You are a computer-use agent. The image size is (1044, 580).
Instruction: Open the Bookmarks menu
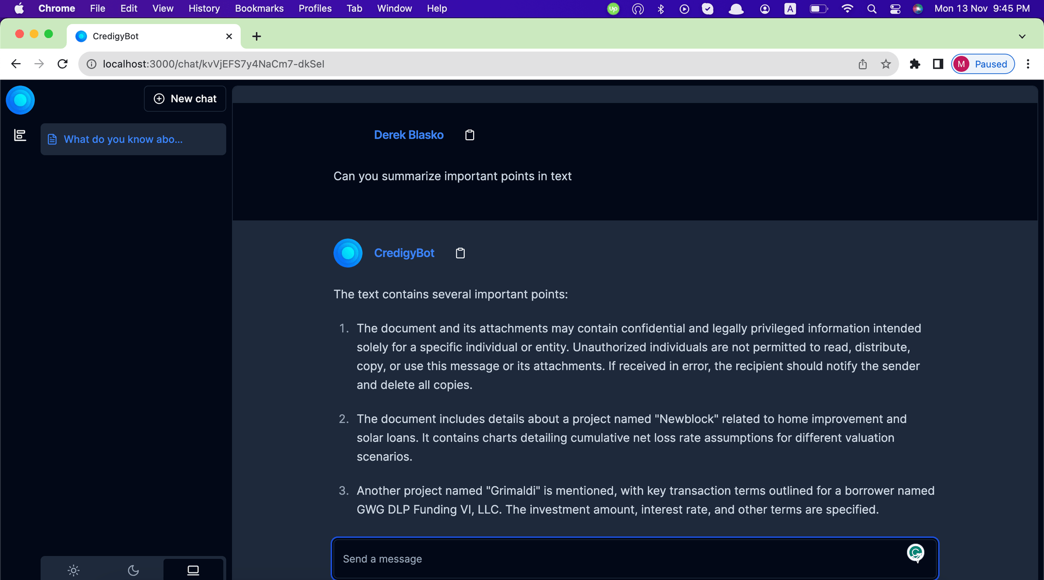point(259,9)
